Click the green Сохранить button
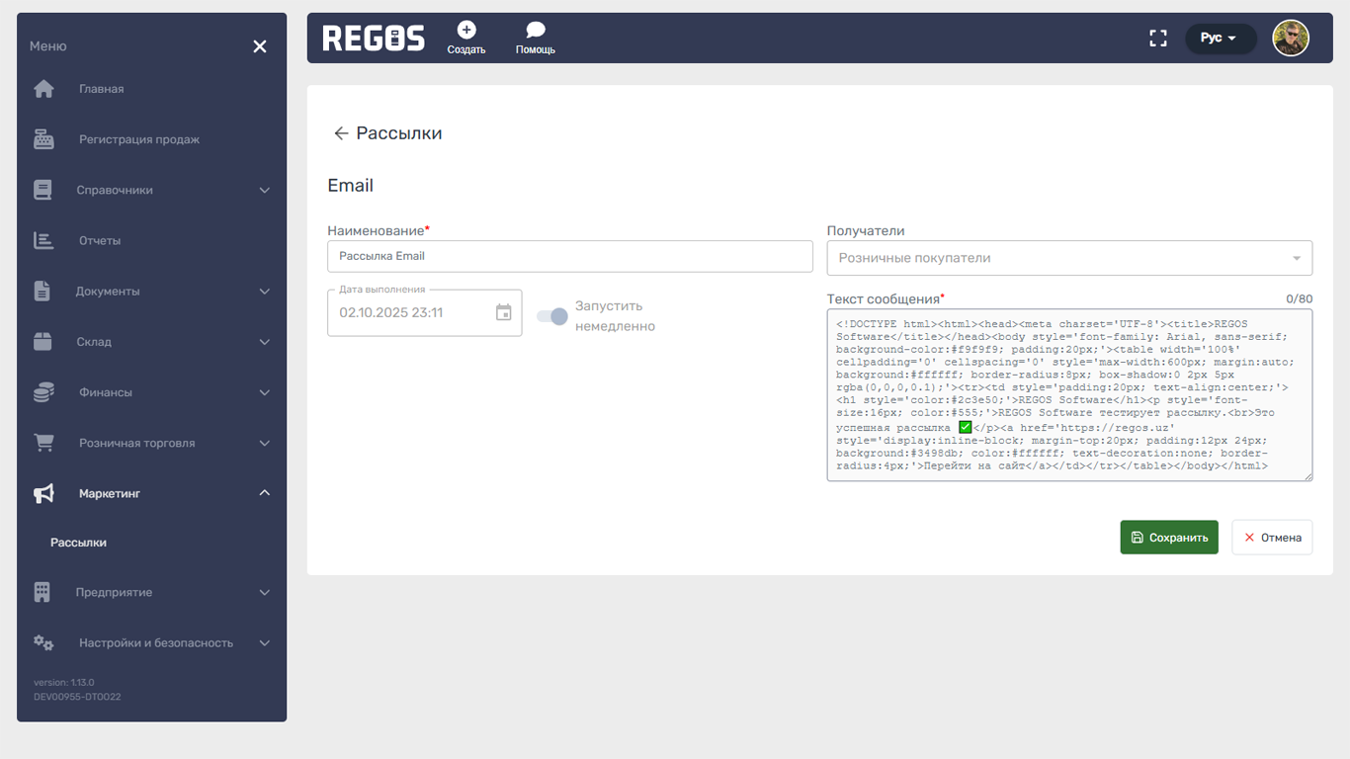 point(1169,538)
